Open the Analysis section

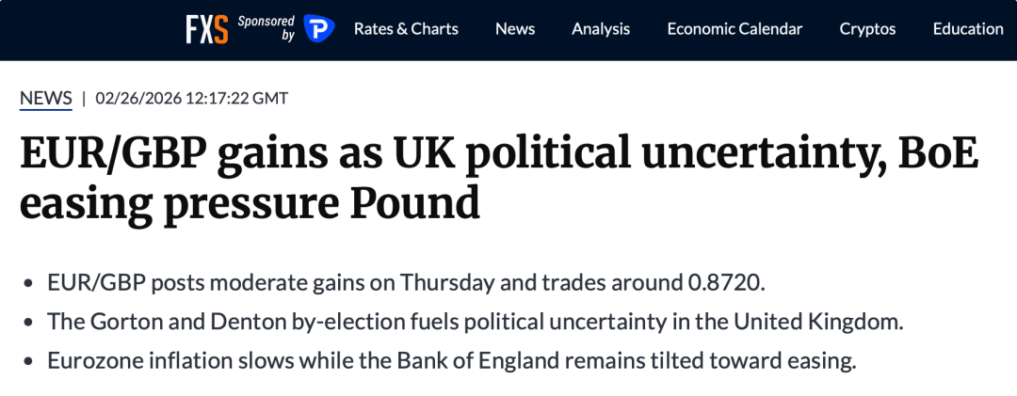coord(601,29)
